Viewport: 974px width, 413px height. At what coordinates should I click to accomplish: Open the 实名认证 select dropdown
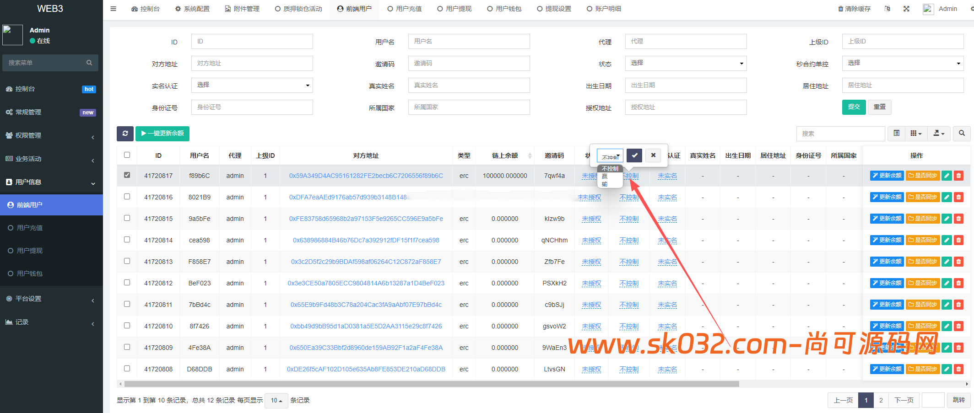tap(252, 85)
